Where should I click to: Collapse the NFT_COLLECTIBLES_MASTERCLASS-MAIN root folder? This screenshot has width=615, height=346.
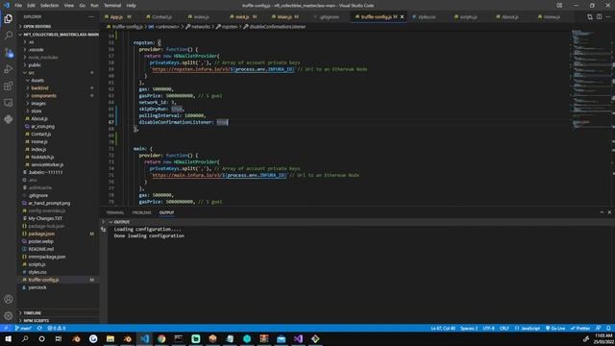click(x=59, y=35)
